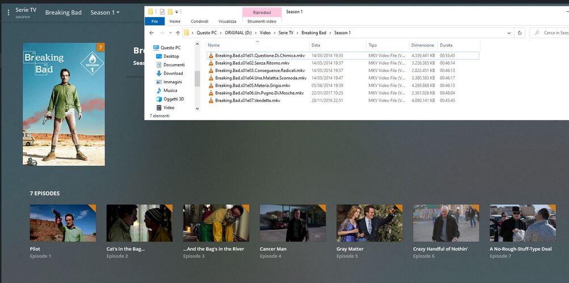Screen dimensions: 569x283
Task: Open the Pilot episode thumbnail
Action: coord(63,223)
